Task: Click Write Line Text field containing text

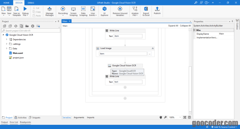Action: click(x=128, y=82)
